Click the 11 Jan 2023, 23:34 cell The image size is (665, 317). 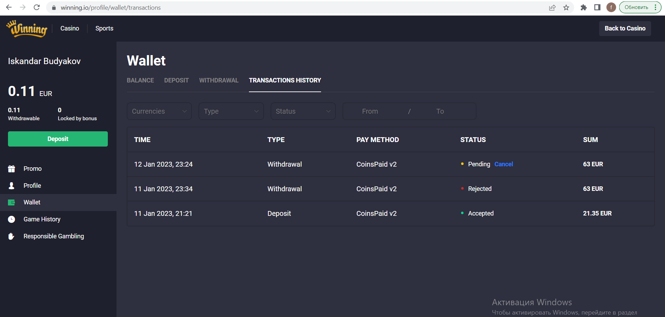pos(163,189)
